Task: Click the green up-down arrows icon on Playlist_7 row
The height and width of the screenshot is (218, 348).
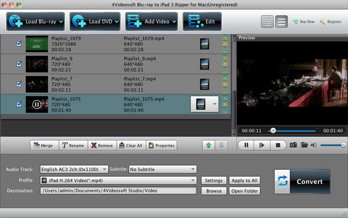Action: [x=225, y=90]
